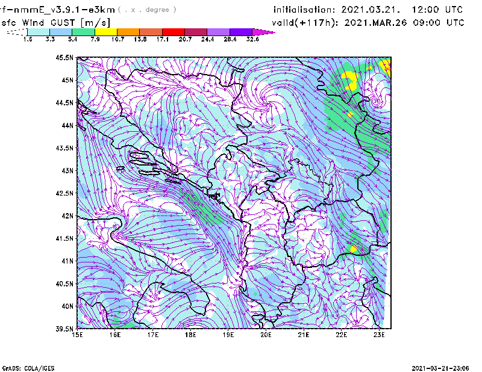Click the lavender legend swatch before 28.4
This screenshot has height=372, width=482.
218,32
